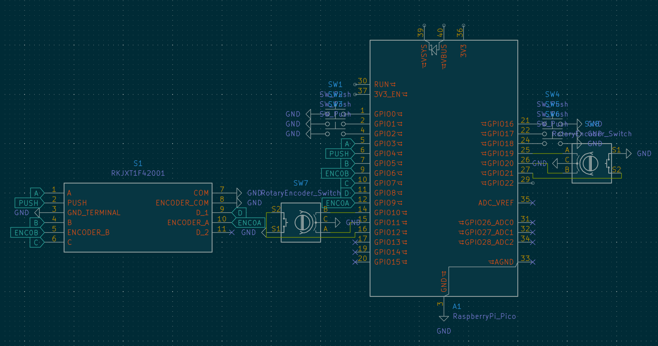Image resolution: width=658 pixels, height=346 pixels.
Task: Click the GND_TERMINAL pin name on S1
Action: tap(94, 213)
